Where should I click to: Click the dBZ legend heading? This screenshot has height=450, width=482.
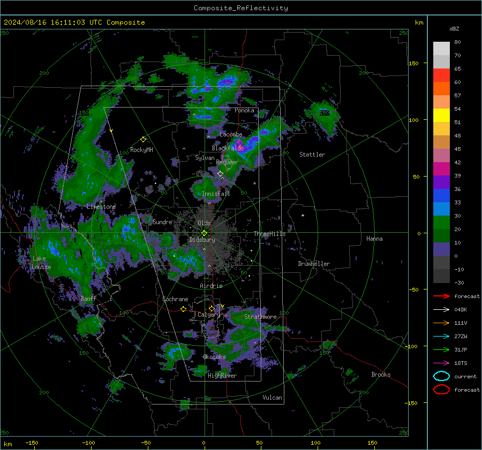454,28
